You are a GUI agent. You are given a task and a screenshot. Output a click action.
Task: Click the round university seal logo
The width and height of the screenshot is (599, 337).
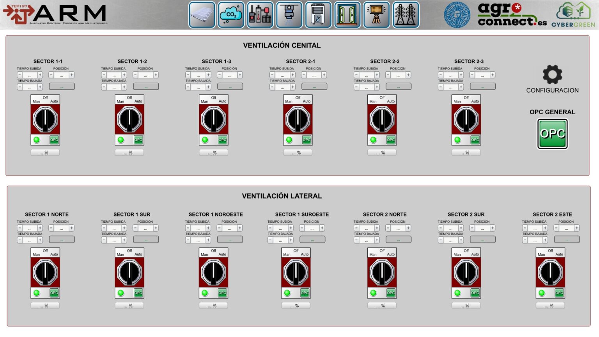click(x=457, y=15)
